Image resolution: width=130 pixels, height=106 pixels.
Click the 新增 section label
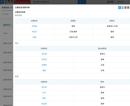17,76
